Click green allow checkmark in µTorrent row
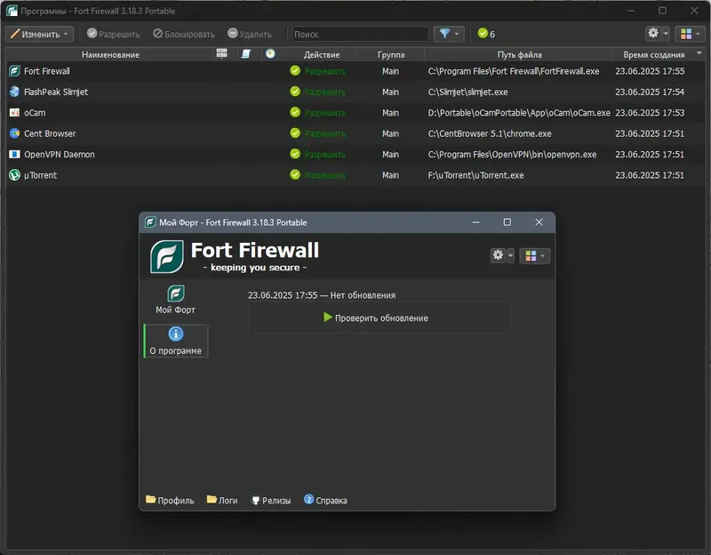Viewport: 711px width, 555px height. (295, 174)
